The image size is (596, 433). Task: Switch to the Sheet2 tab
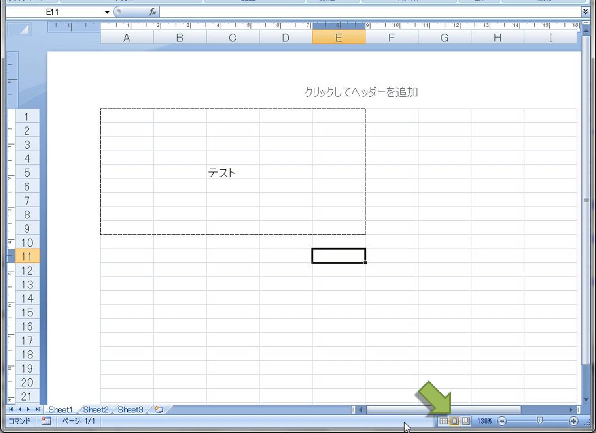(95, 410)
